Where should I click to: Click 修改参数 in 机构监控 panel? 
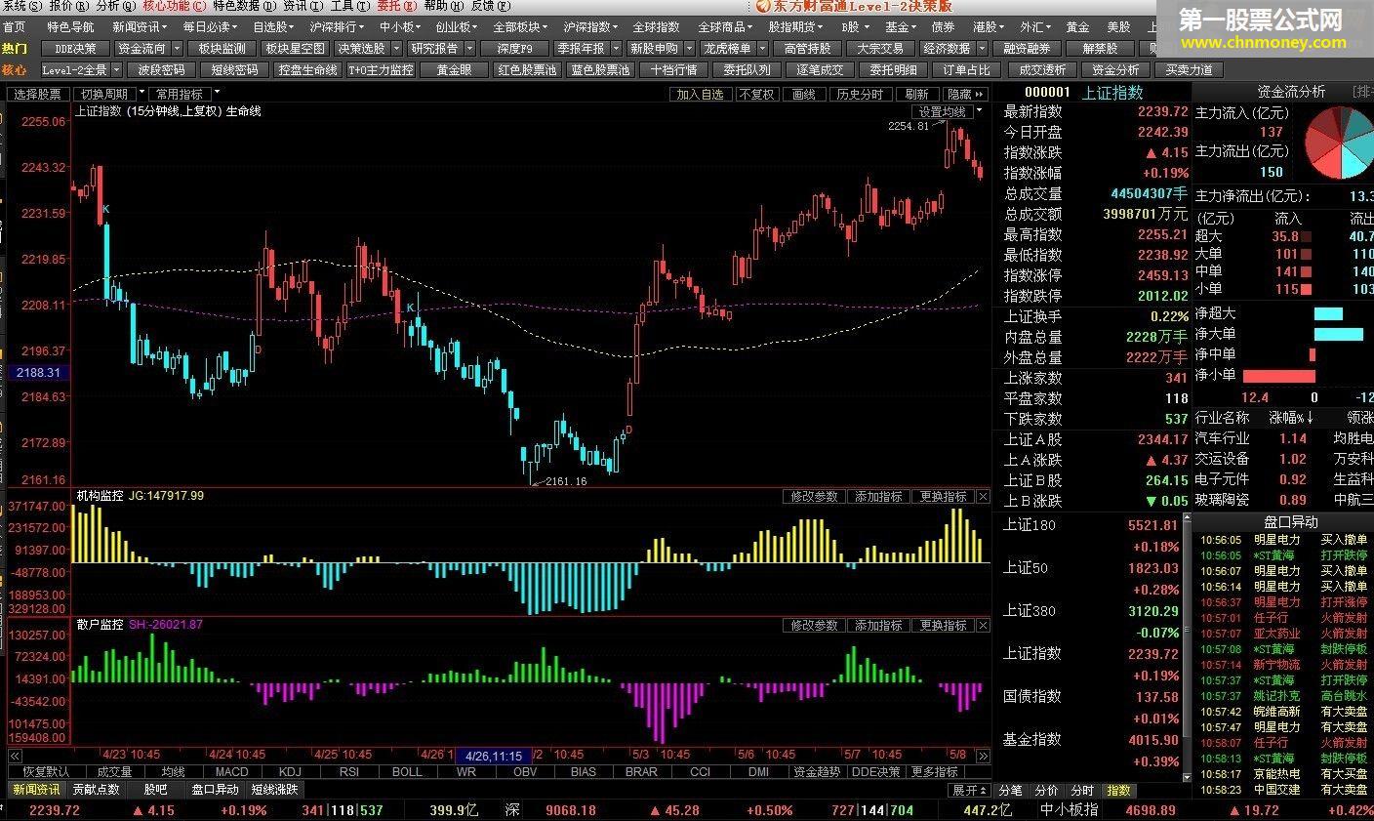[814, 497]
